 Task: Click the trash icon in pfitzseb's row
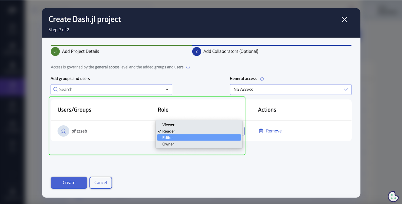pos(261,131)
